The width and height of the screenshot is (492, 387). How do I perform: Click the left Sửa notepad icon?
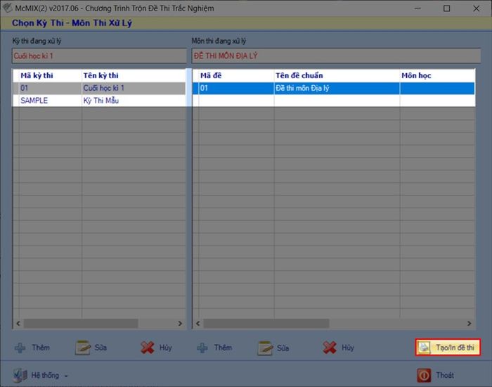[x=83, y=348]
